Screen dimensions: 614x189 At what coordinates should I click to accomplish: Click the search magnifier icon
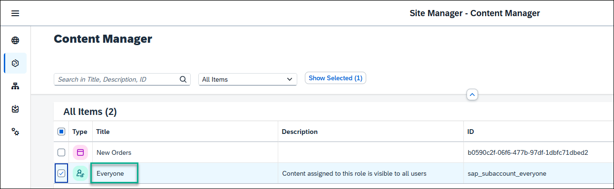183,79
